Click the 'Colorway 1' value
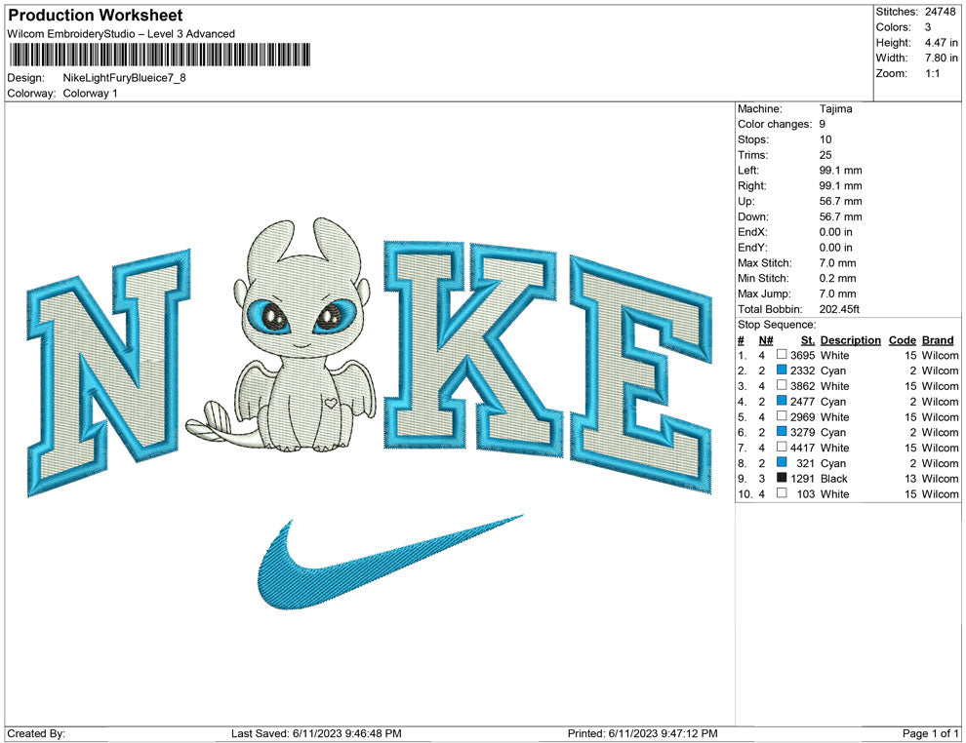The image size is (966, 743). click(x=90, y=94)
